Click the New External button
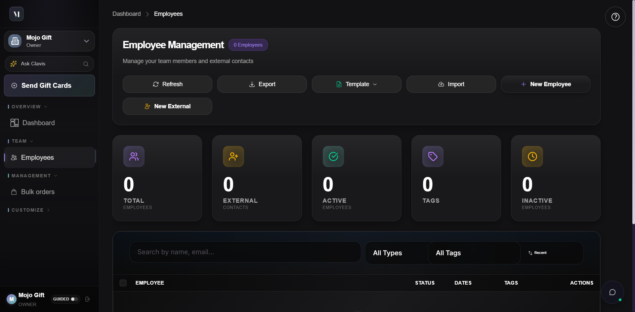 (x=167, y=106)
